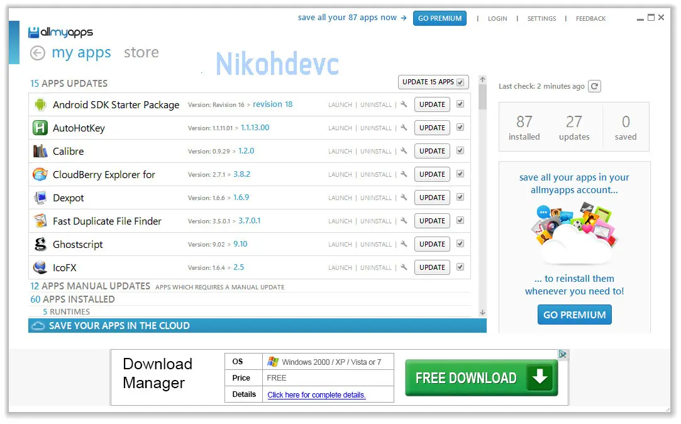Uncheck the Ghostscript update checkbox
This screenshot has width=681, height=424.
tap(460, 243)
